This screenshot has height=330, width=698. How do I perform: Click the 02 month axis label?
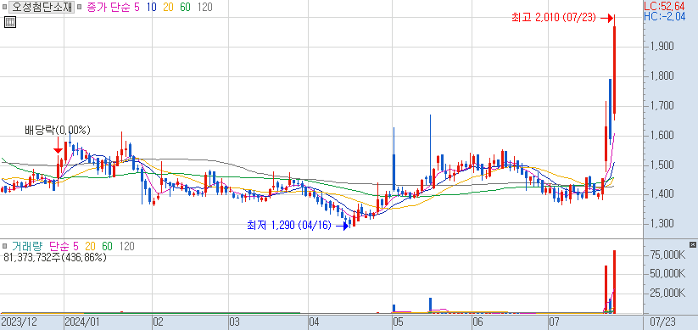pos(158,322)
